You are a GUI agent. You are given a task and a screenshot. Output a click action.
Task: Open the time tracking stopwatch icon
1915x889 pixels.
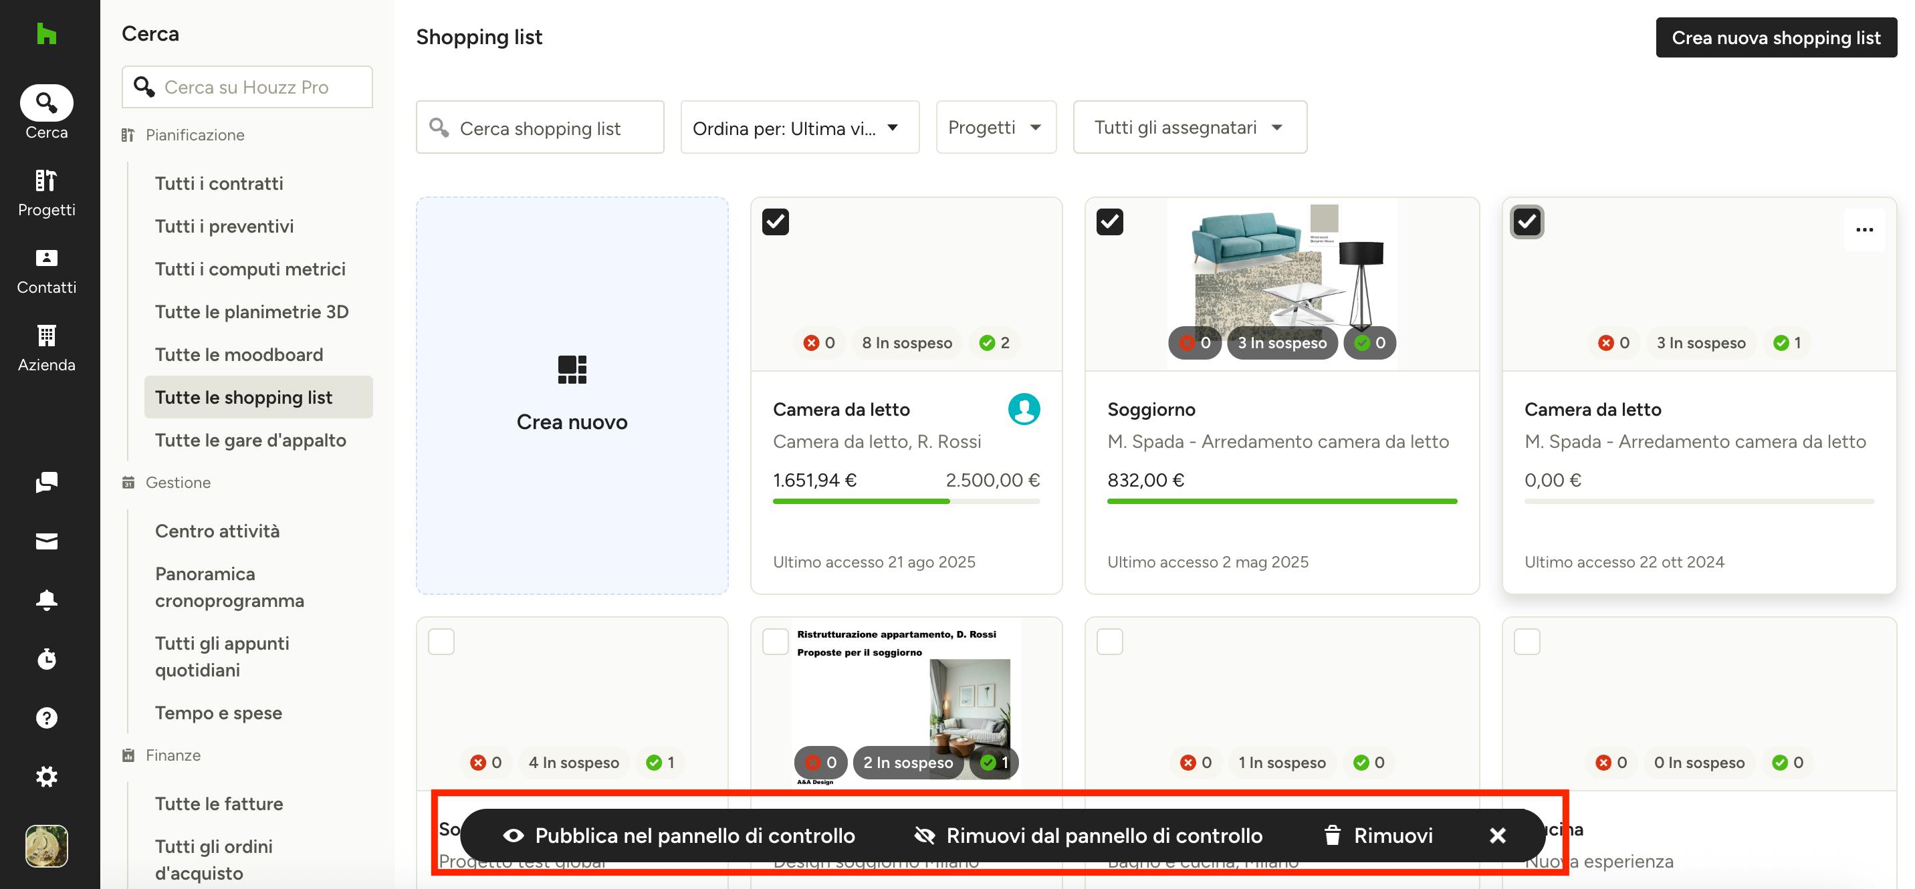click(x=46, y=658)
